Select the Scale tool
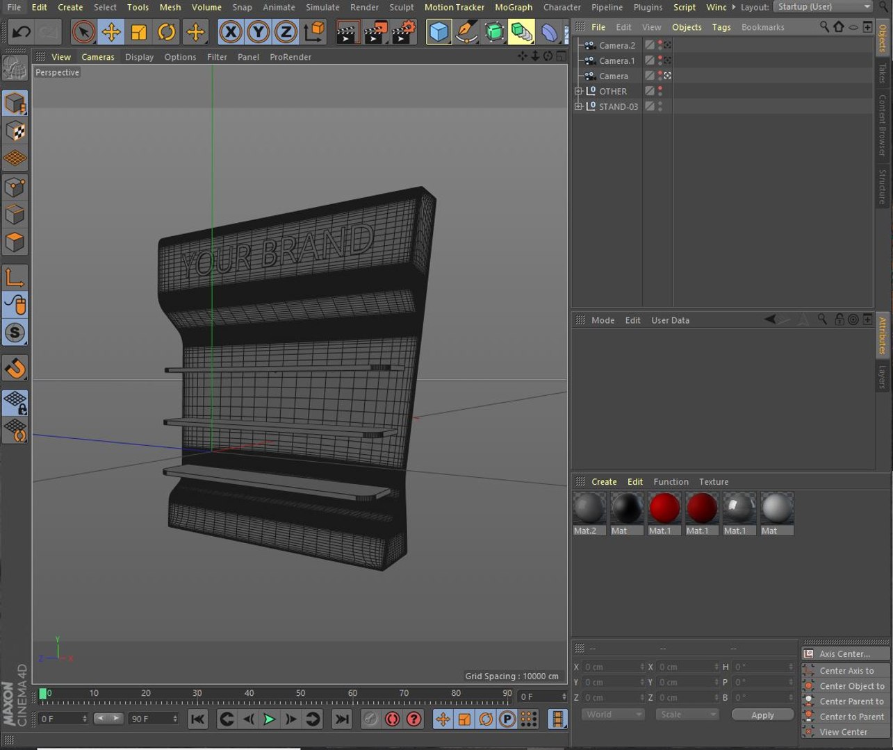 point(139,32)
